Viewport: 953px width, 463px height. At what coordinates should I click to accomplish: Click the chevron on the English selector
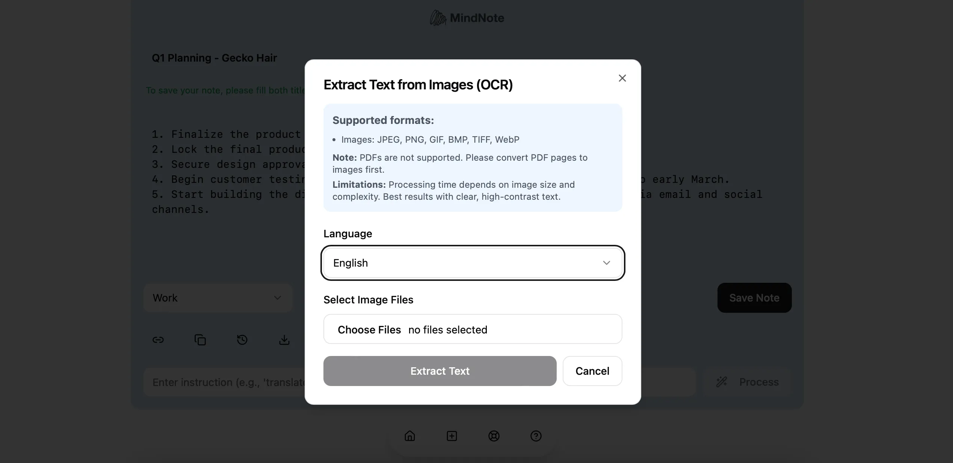607,263
